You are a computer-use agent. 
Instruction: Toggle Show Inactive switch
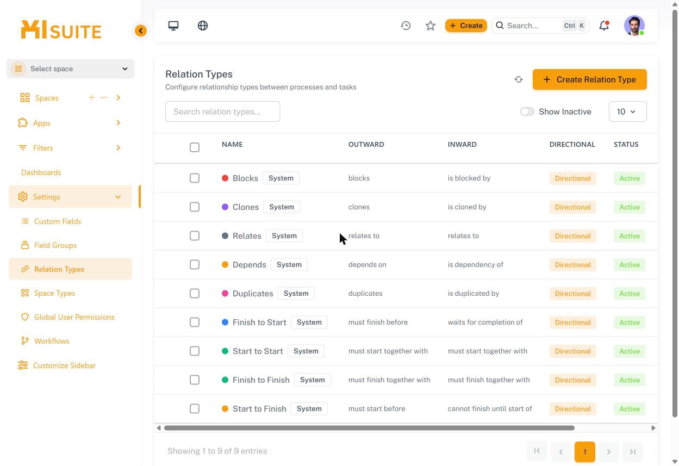[527, 111]
